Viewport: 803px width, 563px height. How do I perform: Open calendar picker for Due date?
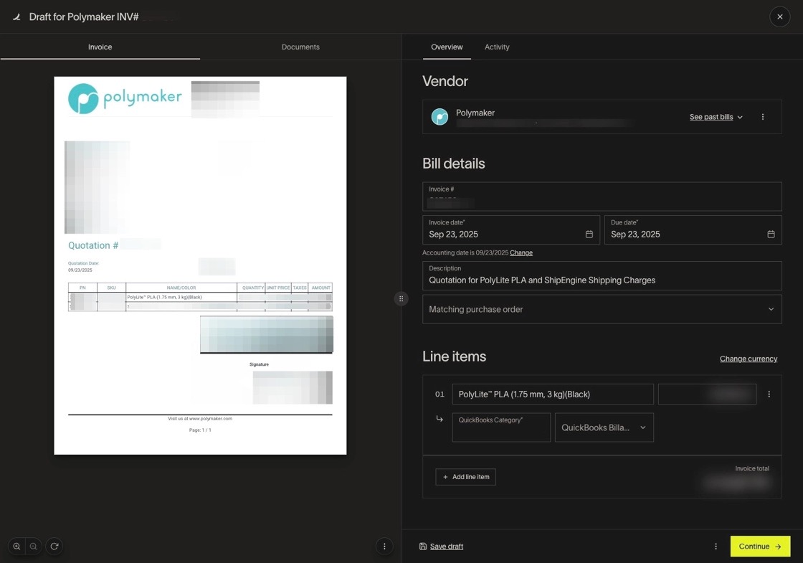point(771,235)
